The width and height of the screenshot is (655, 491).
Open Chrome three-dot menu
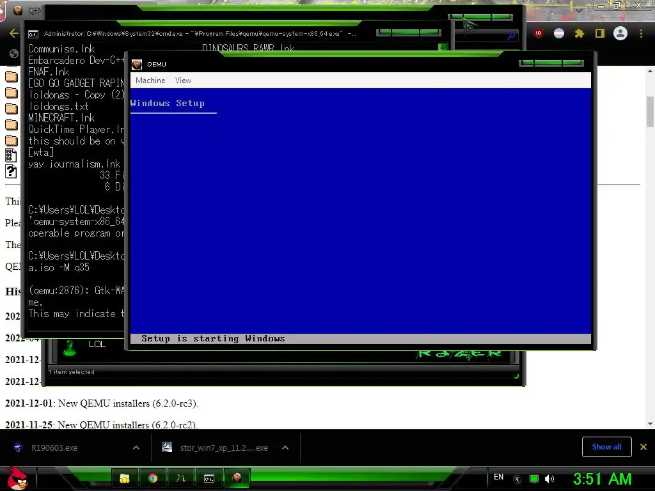coord(641,33)
